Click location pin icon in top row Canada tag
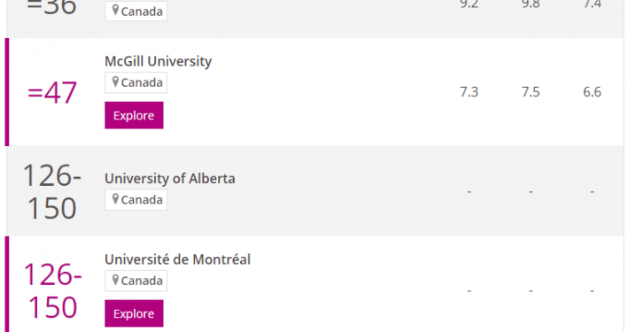Viewport: 629px width, 332px height. pyautogui.click(x=115, y=11)
